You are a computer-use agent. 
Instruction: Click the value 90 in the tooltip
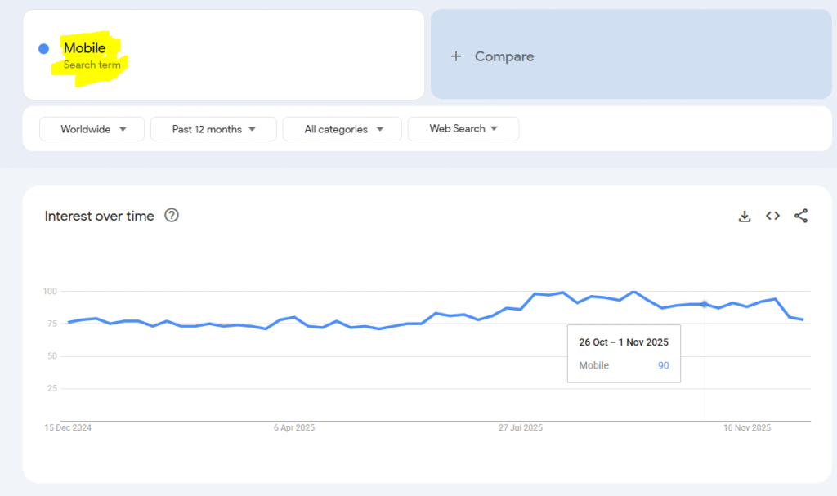pyautogui.click(x=663, y=365)
